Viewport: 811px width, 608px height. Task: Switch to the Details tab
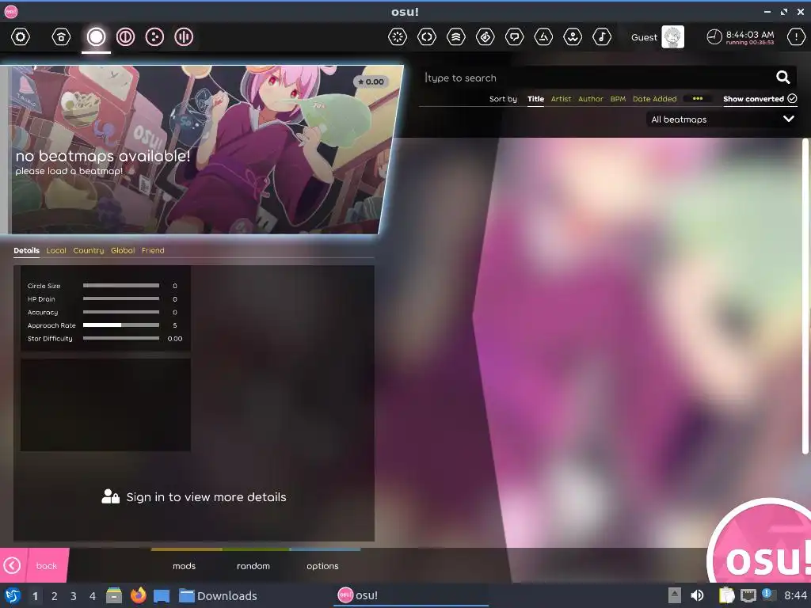(x=26, y=250)
